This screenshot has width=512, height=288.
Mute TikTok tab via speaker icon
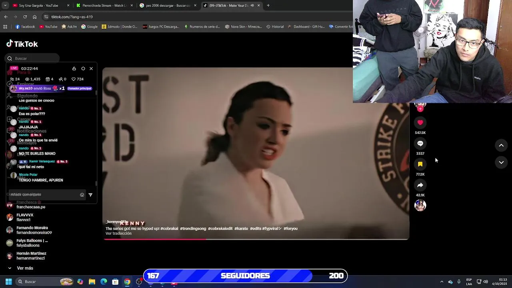(x=252, y=6)
